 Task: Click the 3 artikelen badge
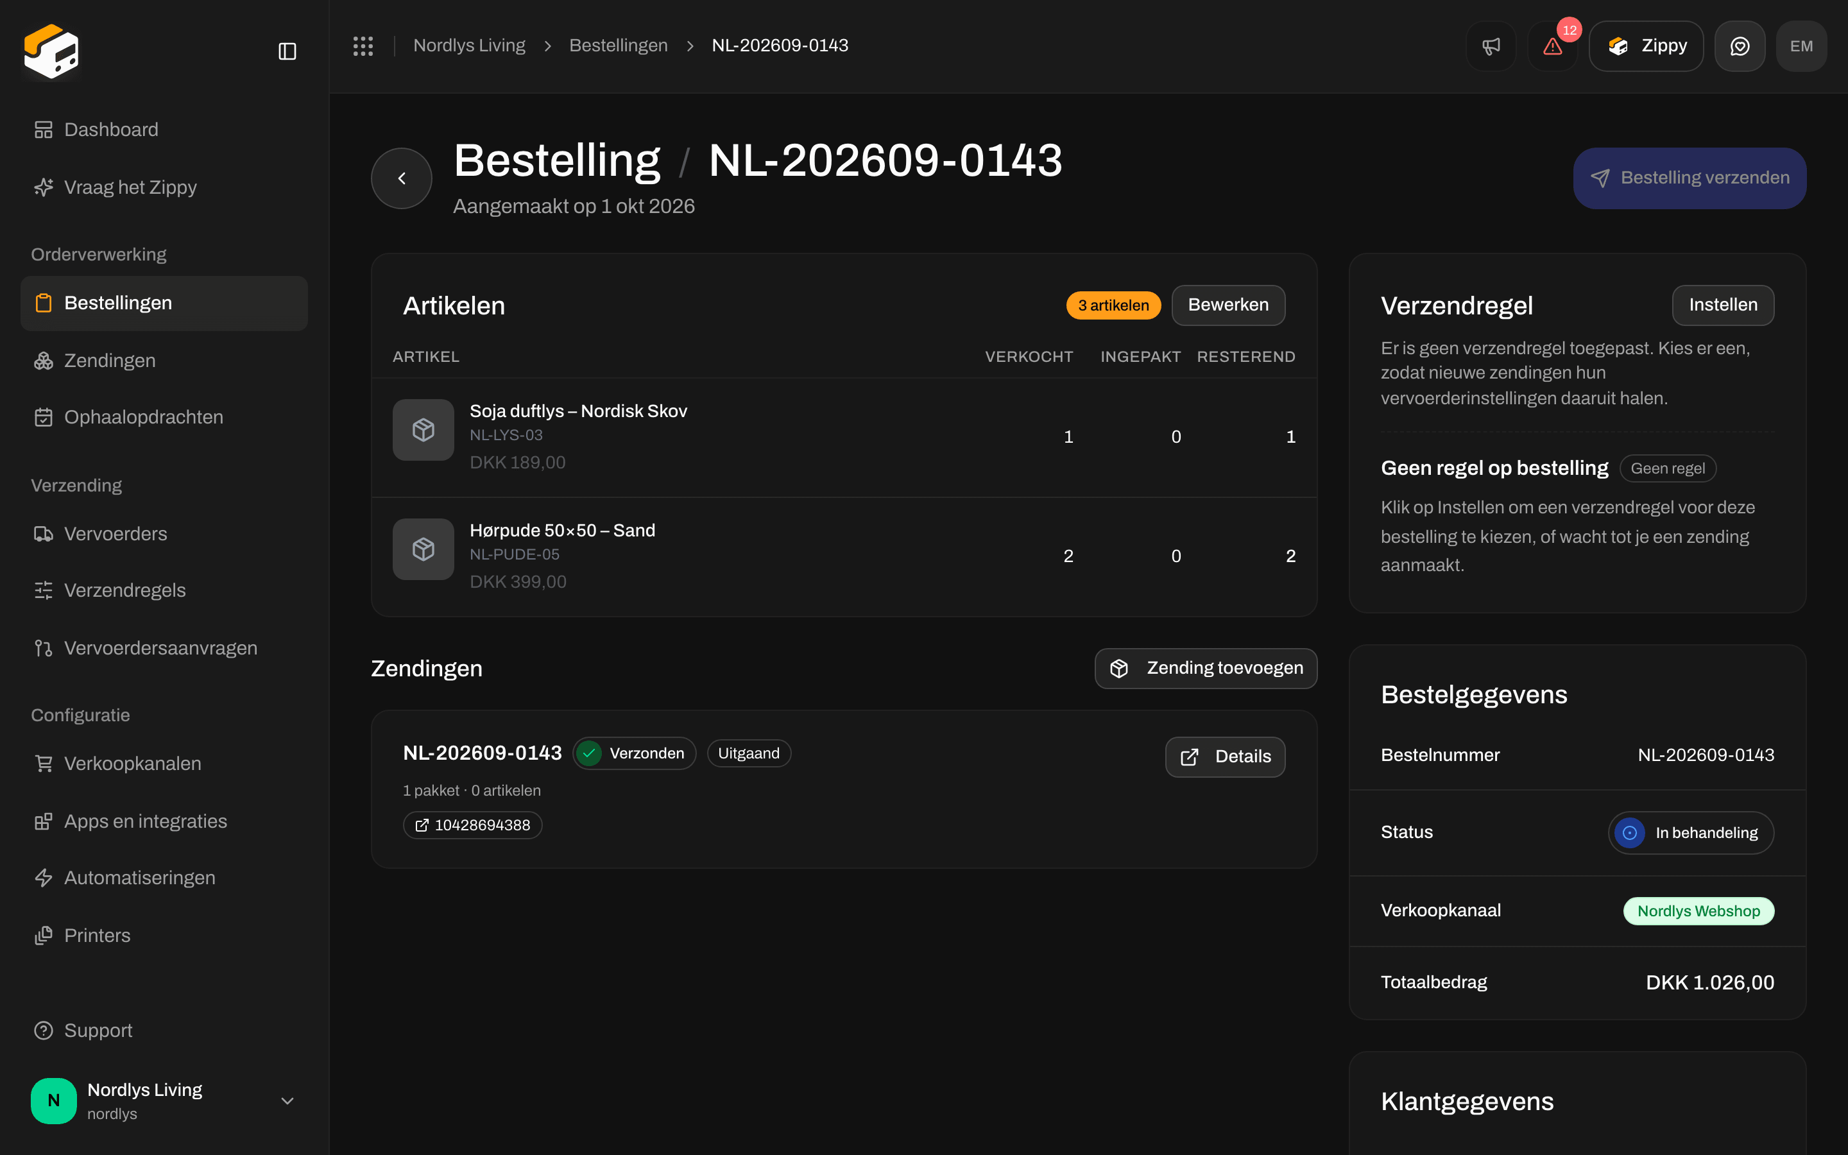pyautogui.click(x=1113, y=305)
